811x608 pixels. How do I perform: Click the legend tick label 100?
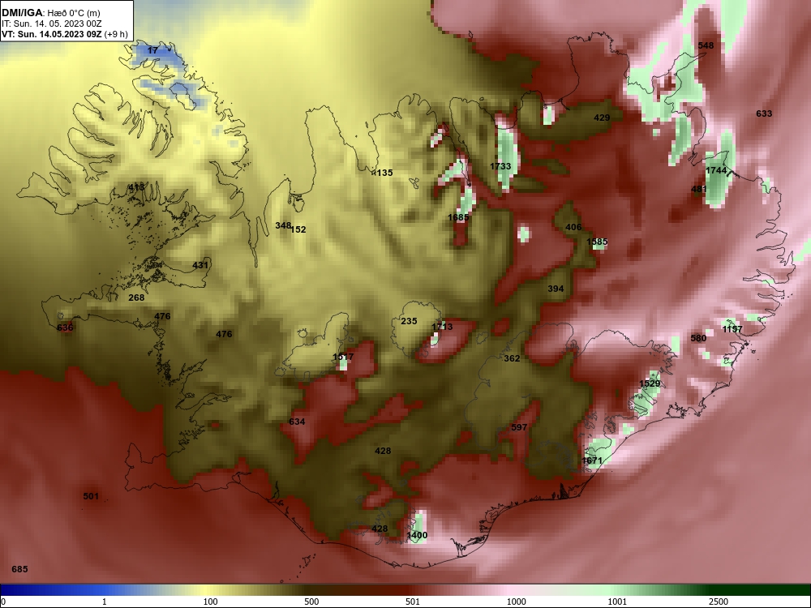[211, 602]
